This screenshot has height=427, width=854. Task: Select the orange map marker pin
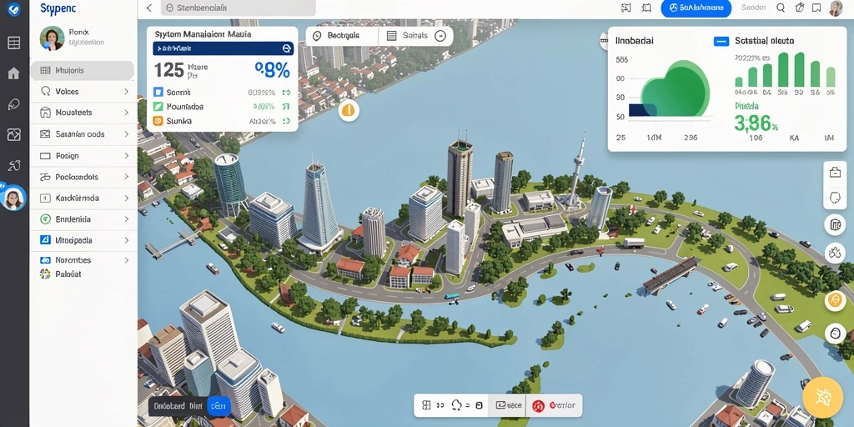tap(349, 111)
